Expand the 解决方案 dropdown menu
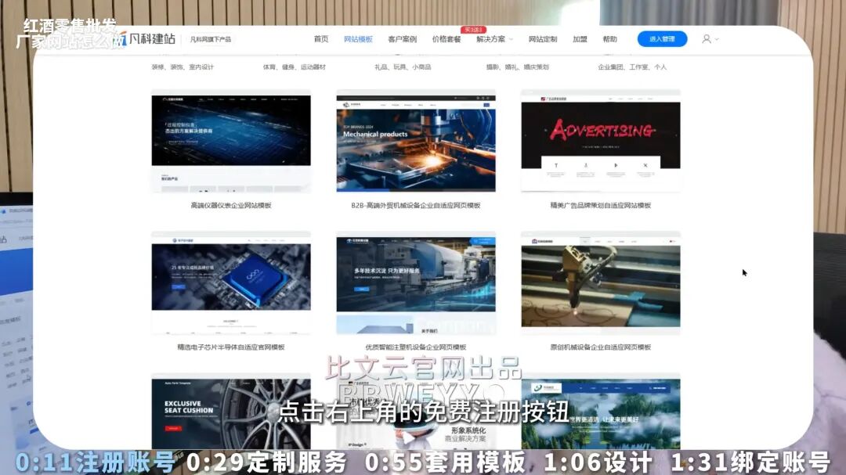This screenshot has width=846, height=475. pyautogui.click(x=494, y=39)
